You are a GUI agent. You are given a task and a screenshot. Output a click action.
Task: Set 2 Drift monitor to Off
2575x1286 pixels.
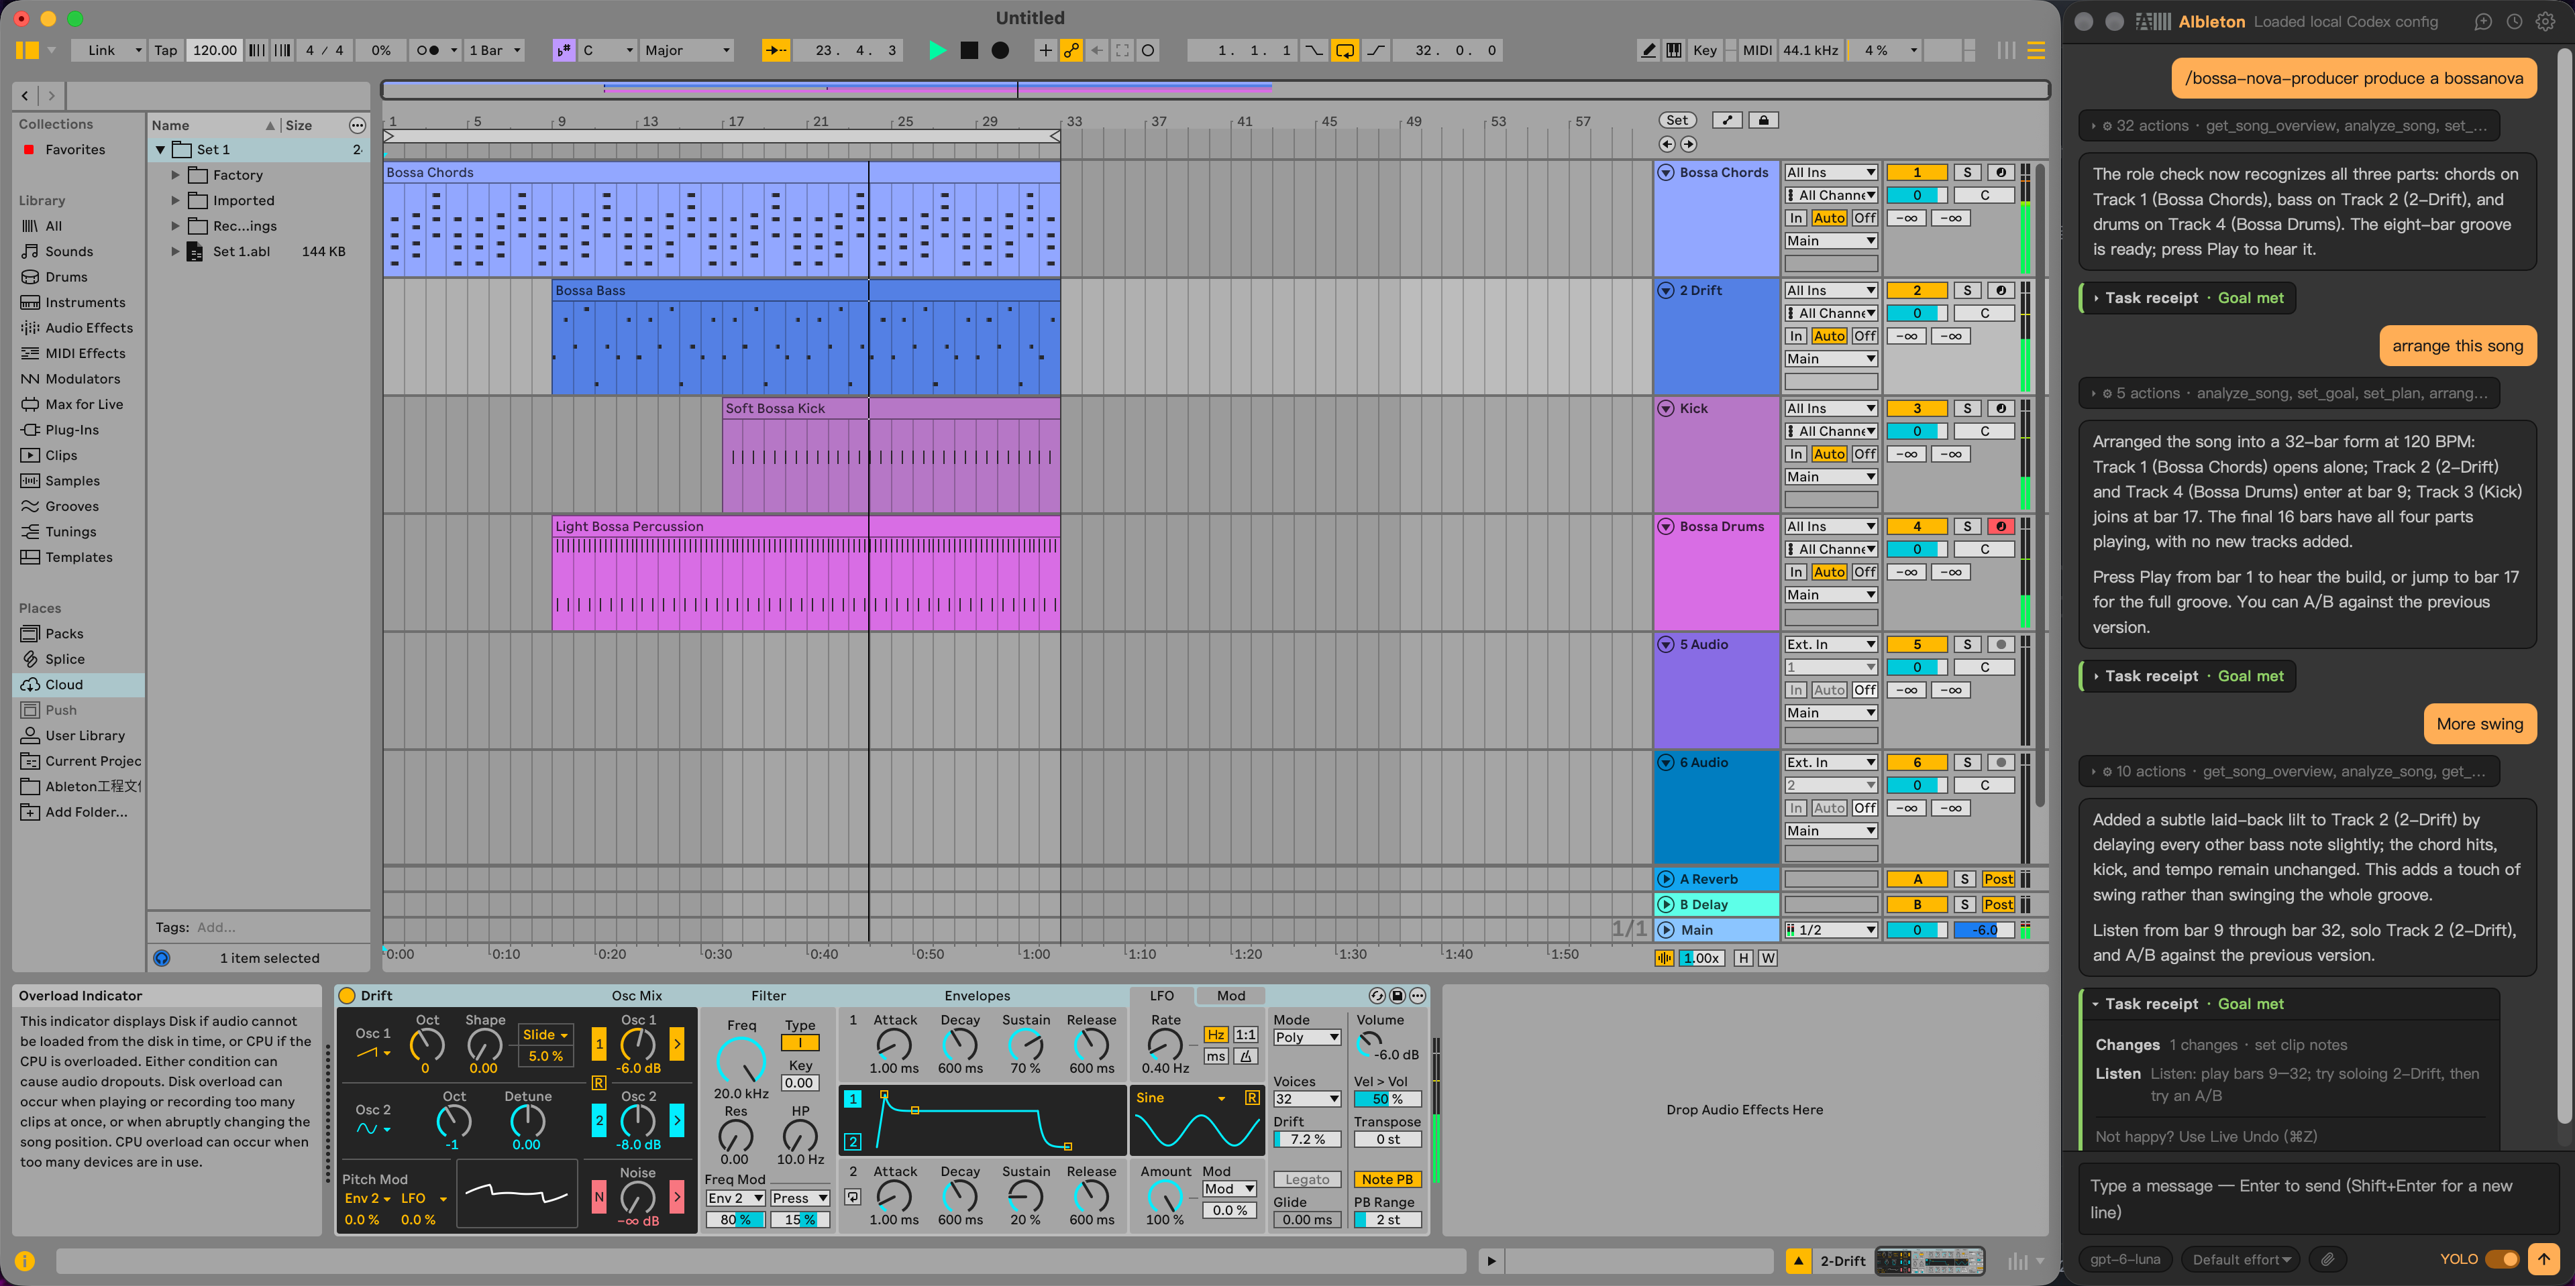[1864, 336]
